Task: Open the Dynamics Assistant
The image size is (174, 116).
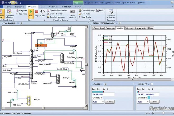Action: click(x=10, y=13)
